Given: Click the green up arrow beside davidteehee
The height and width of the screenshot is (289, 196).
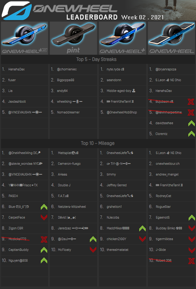Looking at the screenshot, I should point(191,123).
